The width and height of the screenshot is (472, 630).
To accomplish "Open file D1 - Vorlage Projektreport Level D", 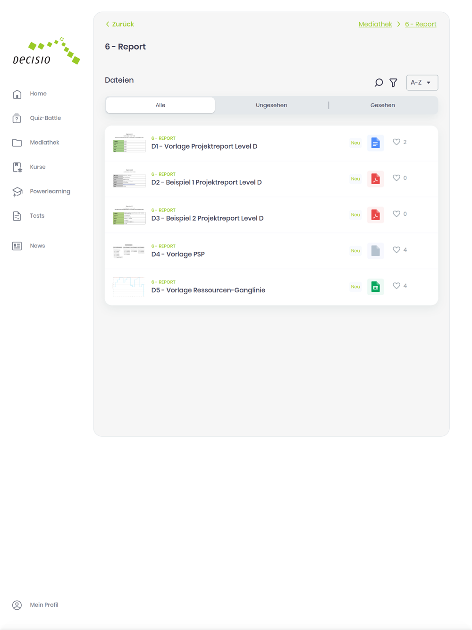I will (204, 146).
